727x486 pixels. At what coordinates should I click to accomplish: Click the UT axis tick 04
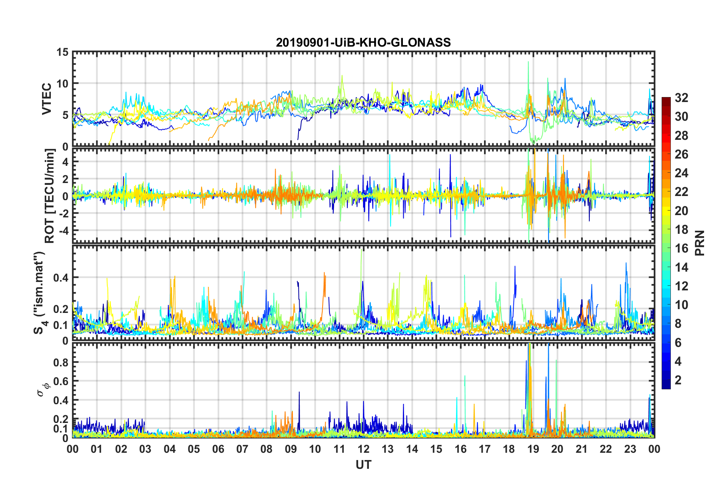[170, 449]
